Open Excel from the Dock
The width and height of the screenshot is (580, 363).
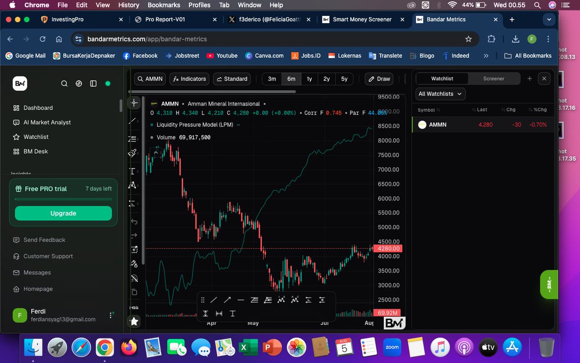(247, 348)
